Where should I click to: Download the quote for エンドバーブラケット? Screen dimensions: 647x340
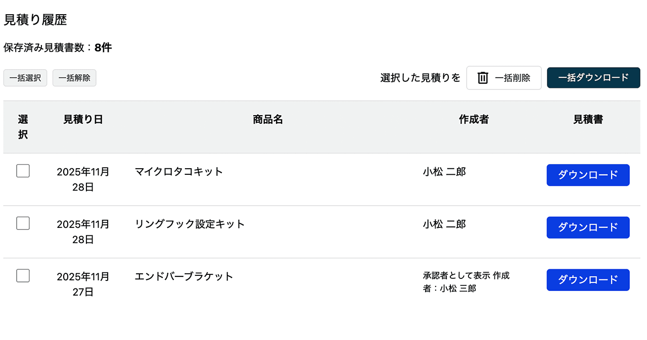click(588, 280)
